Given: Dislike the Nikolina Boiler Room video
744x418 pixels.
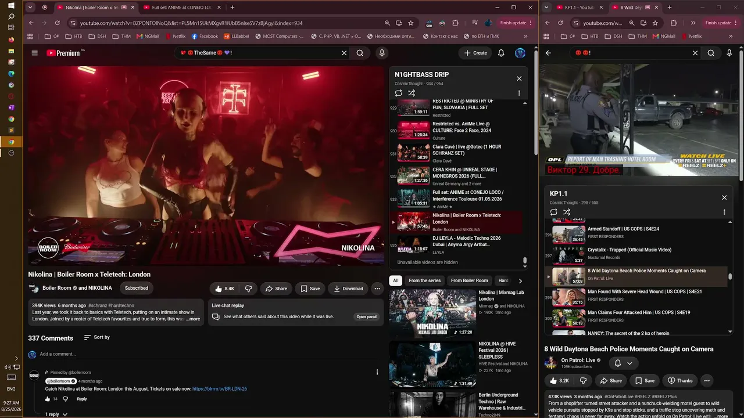Looking at the screenshot, I should click(x=248, y=289).
